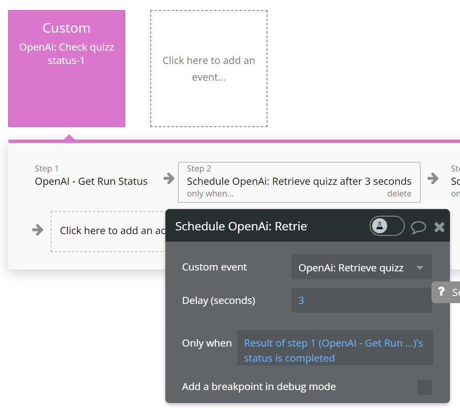
Task: Edit the Only when condition expression
Action: tap(335, 348)
